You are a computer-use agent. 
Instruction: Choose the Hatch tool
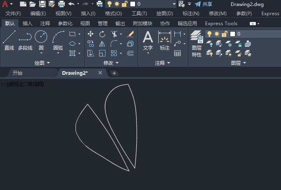pos(72,53)
